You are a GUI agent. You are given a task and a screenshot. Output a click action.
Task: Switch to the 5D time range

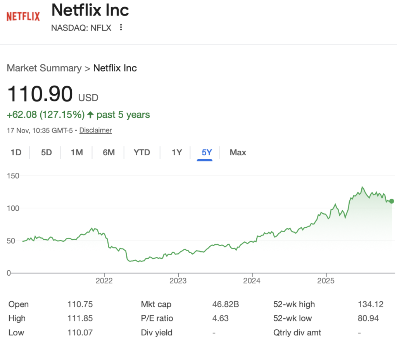pos(45,152)
